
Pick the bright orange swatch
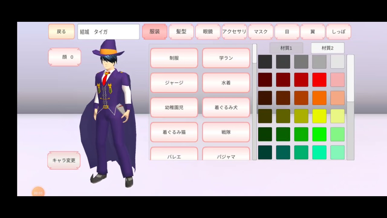319,98
